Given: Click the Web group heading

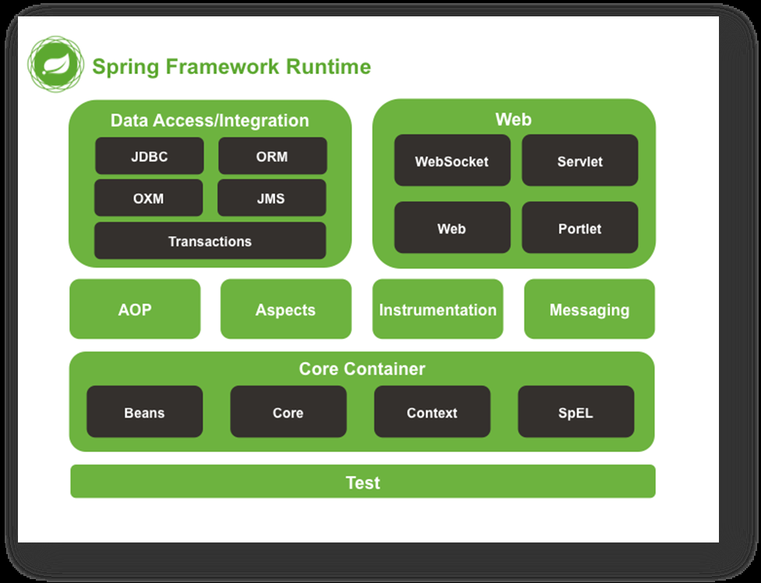Looking at the screenshot, I should pos(513,119).
